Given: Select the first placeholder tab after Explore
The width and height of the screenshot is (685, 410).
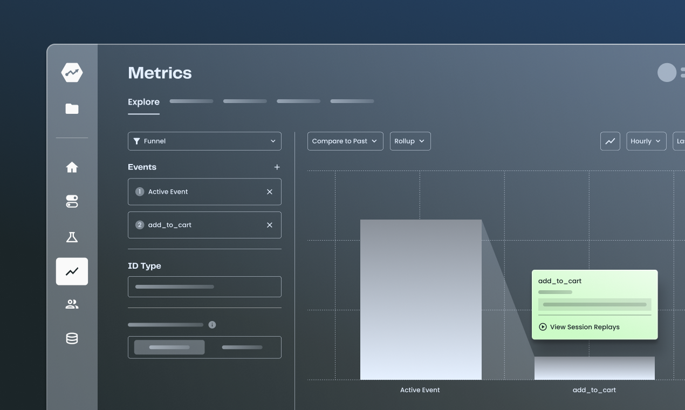Looking at the screenshot, I should point(191,101).
